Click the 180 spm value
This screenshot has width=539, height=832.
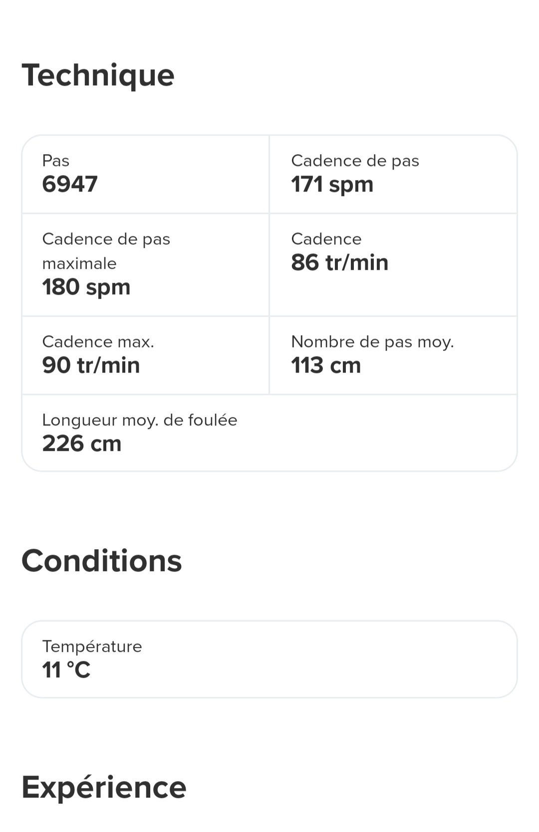point(86,287)
